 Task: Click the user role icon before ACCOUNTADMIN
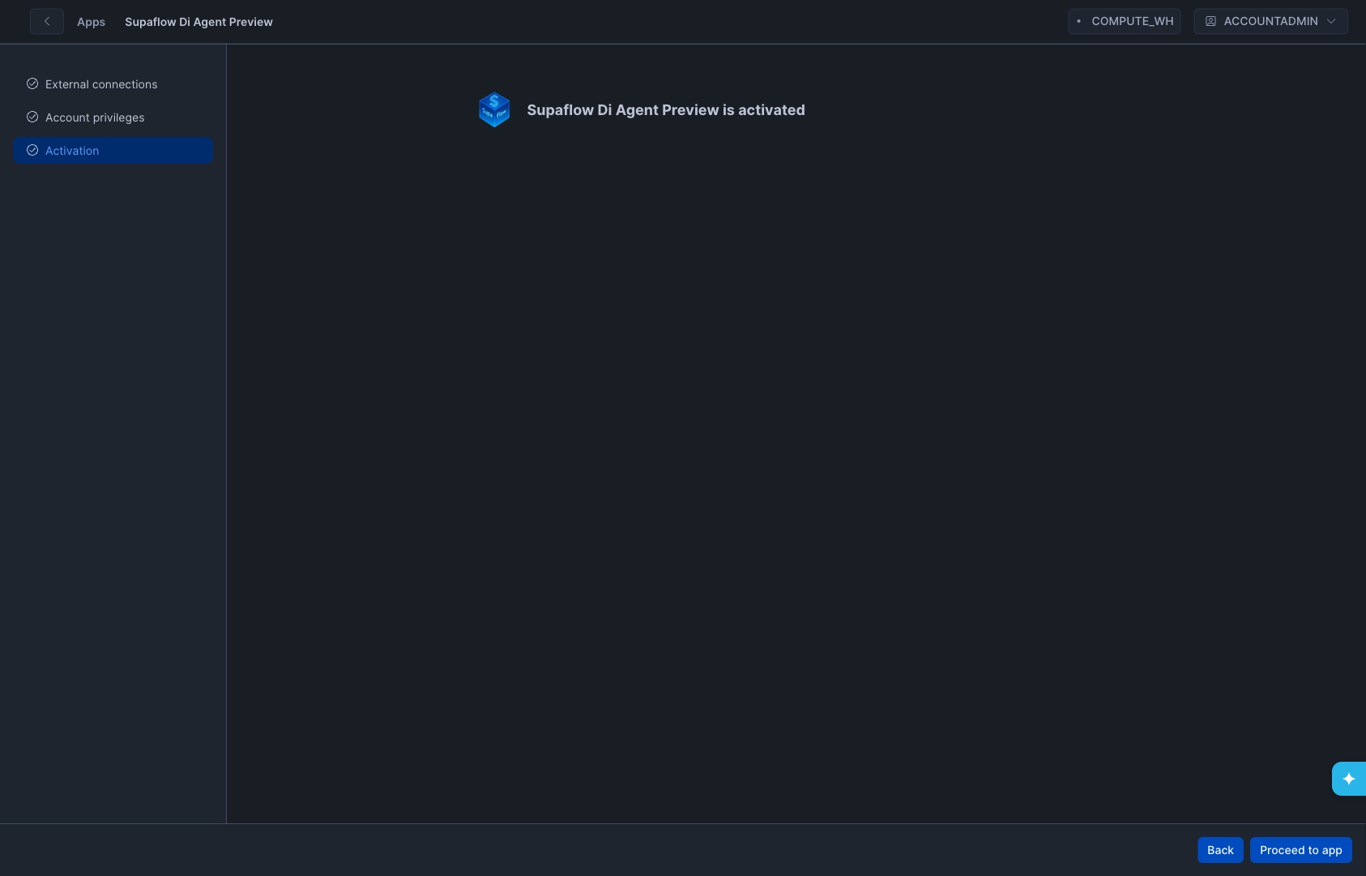(1210, 21)
